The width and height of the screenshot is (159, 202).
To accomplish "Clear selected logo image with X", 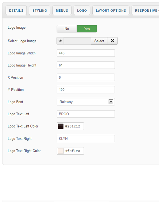I will click(x=112, y=41).
